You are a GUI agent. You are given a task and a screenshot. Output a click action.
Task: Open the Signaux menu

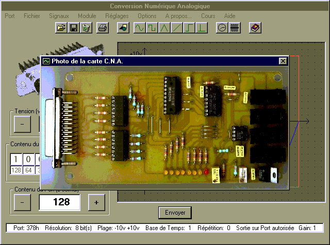59,16
